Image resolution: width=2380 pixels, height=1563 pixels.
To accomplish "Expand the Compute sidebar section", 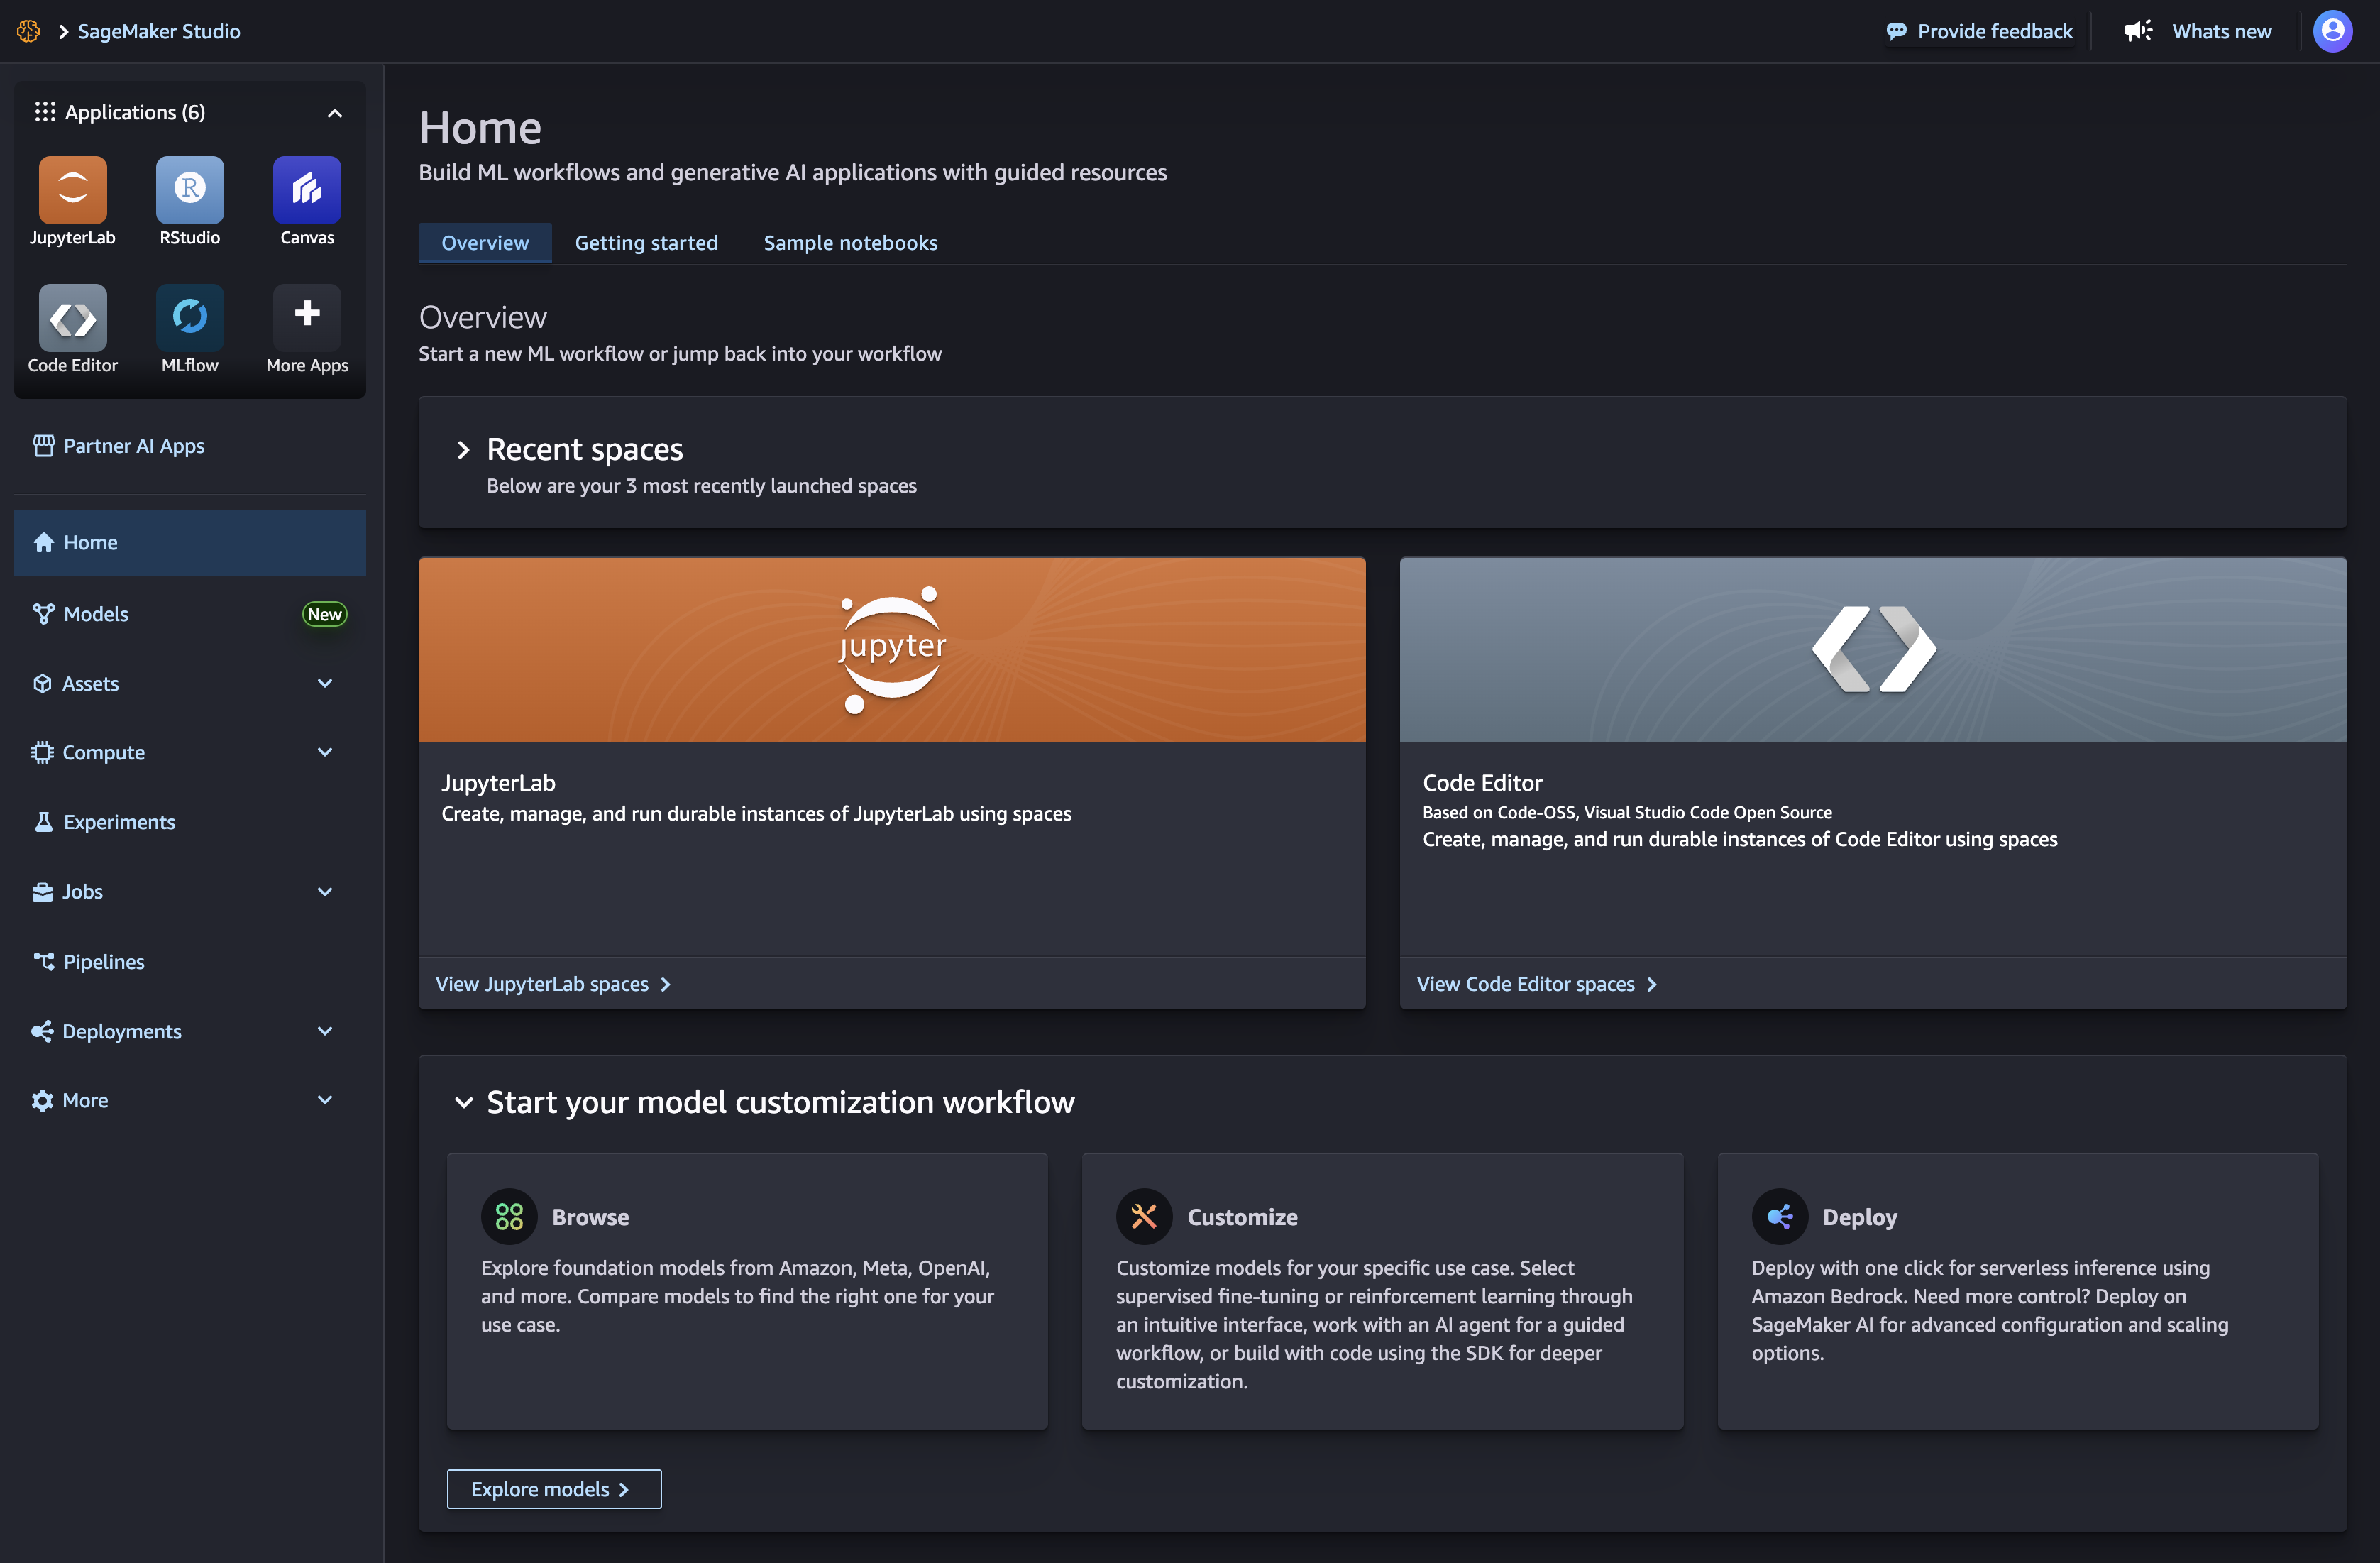I will pos(324,752).
